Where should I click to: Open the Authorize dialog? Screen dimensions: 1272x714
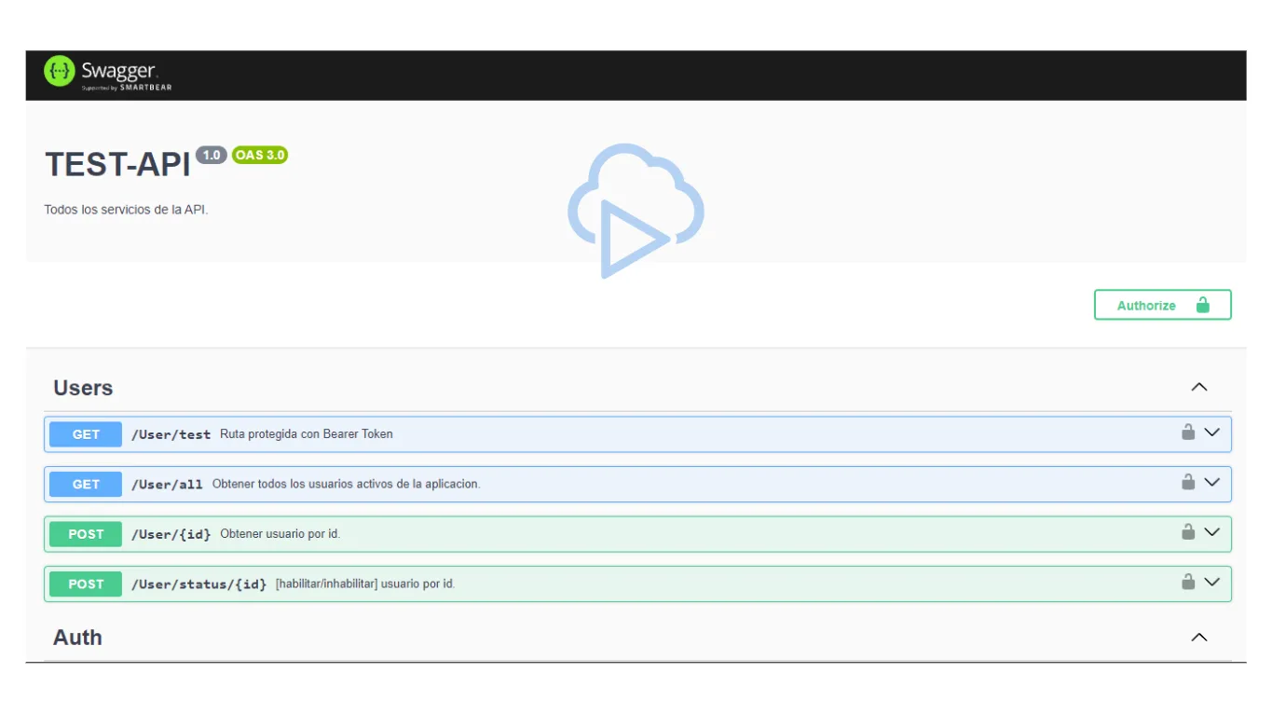coord(1163,305)
